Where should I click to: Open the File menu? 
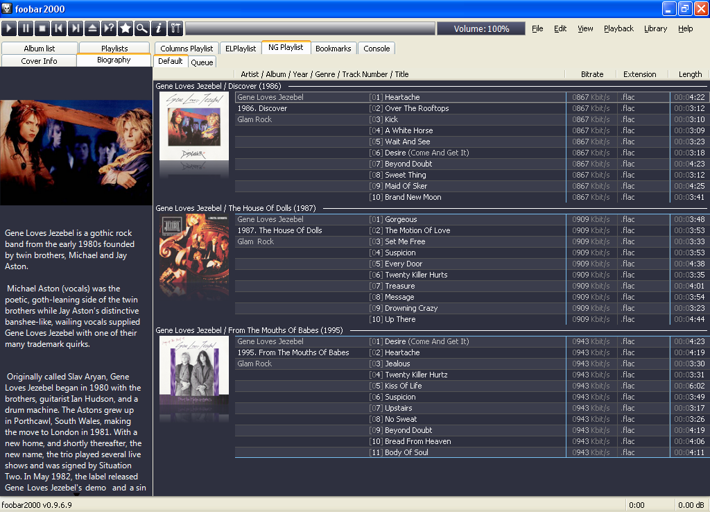(x=537, y=28)
